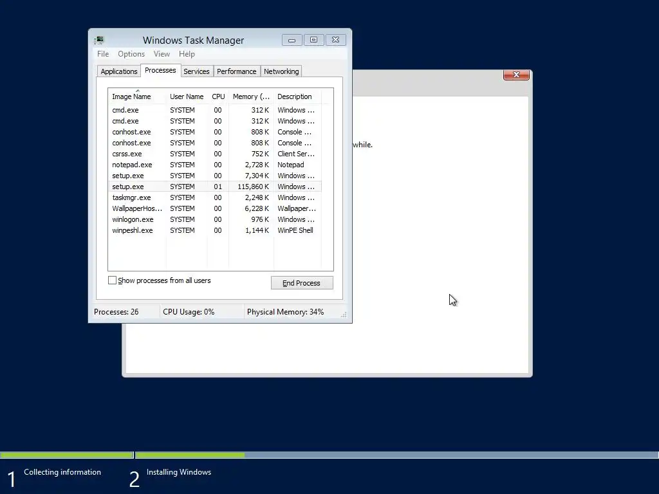Viewport: 659px width, 494px height.
Task: Select the second cmd.exe process row
Action: (x=215, y=121)
